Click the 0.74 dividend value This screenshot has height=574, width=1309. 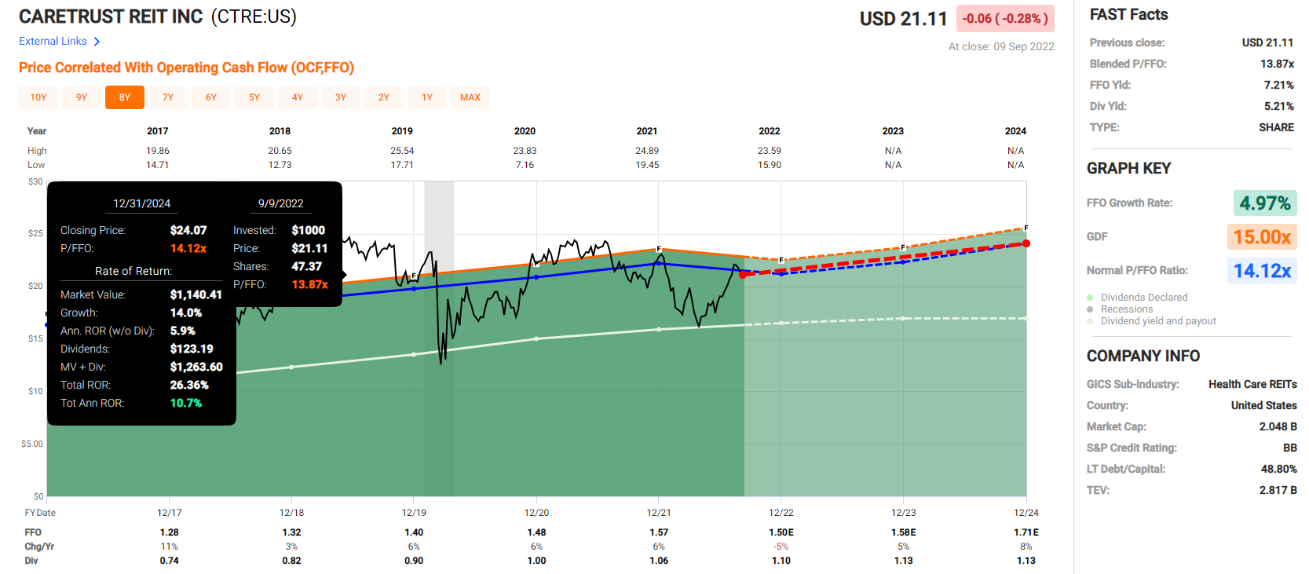pos(169,561)
